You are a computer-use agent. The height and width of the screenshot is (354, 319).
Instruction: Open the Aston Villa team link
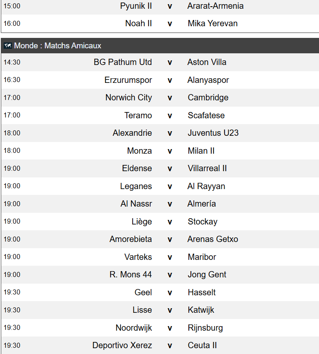click(x=207, y=62)
